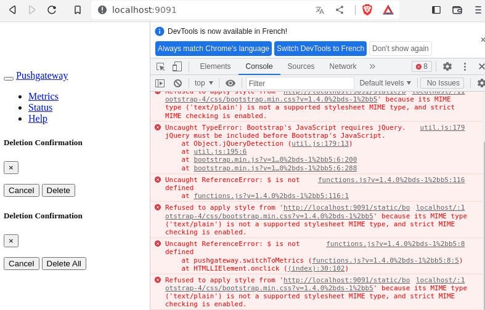Go back to the previous page
Viewport: 485px width, 310px height.
12,10
